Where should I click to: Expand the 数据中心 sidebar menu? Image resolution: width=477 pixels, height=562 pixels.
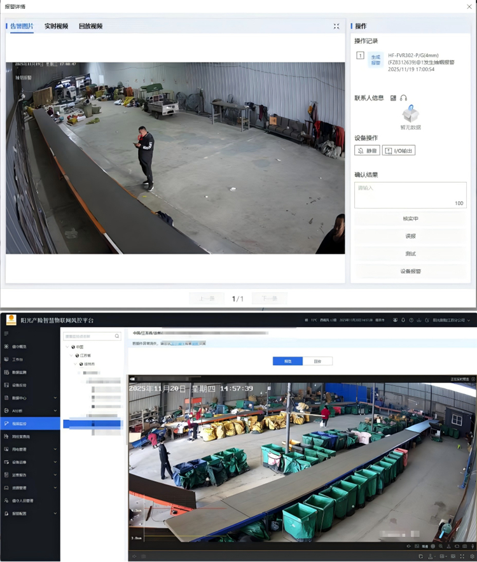point(30,398)
